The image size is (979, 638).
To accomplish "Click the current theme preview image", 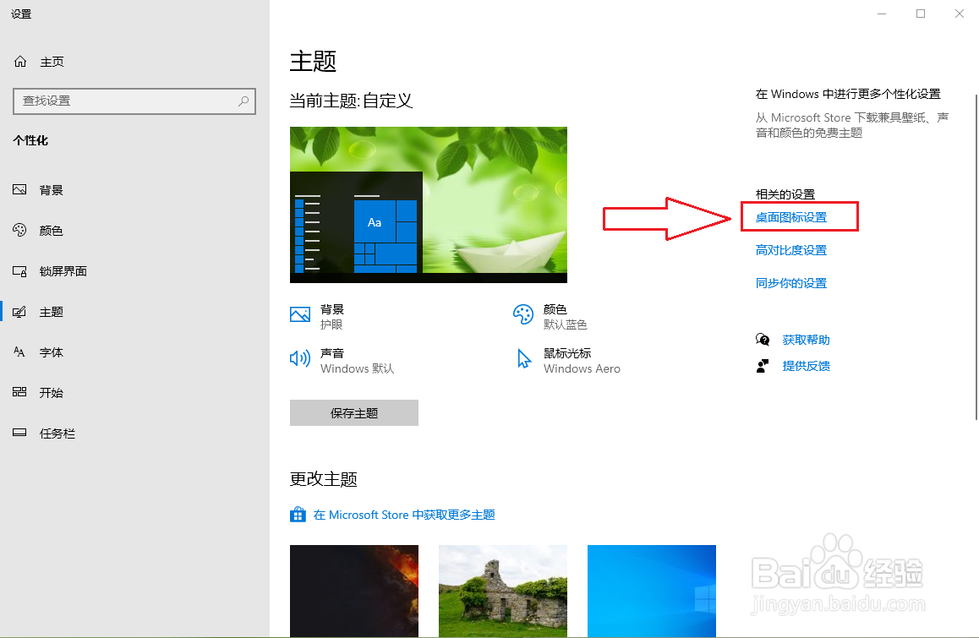I will coord(429,204).
